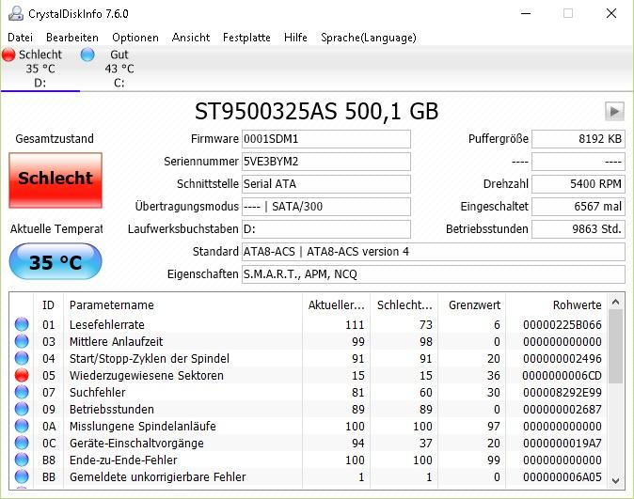Click the CrystalDiskInfo app icon in title bar
Viewport: 634px width, 499px height.
pos(15,13)
